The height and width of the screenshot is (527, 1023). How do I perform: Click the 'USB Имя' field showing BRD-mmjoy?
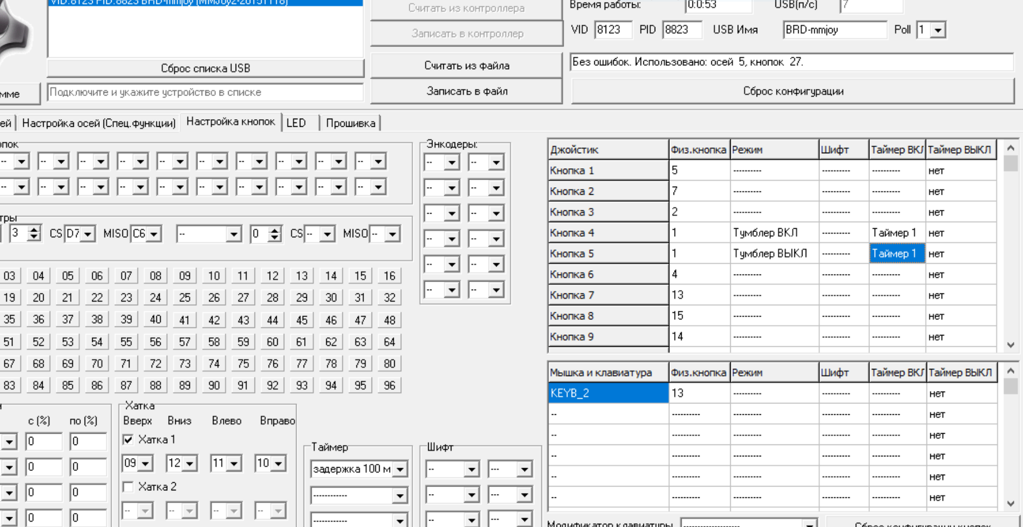click(x=834, y=30)
